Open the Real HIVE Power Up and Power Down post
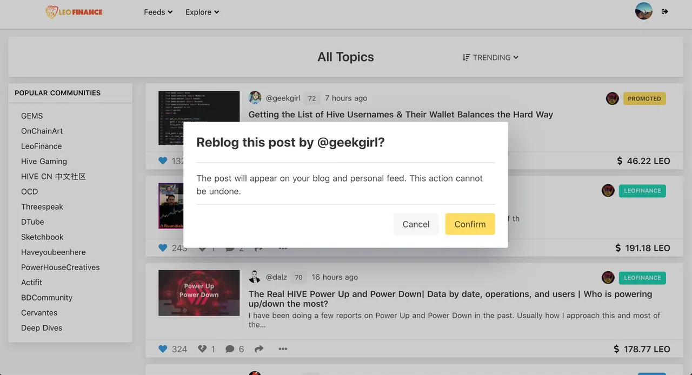Viewport: 692px width, 375px height. pos(450,299)
